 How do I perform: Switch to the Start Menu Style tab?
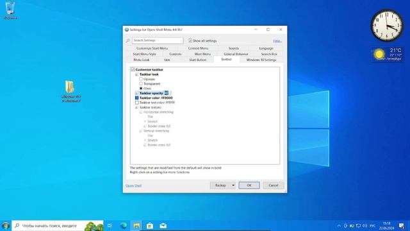[144, 54]
